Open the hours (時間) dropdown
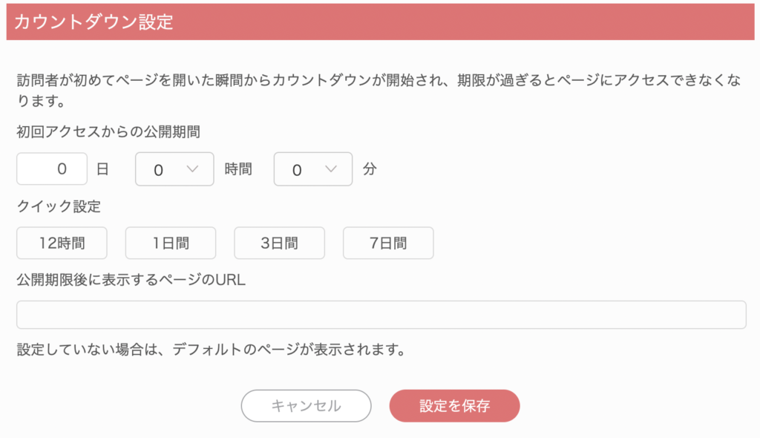 (174, 169)
